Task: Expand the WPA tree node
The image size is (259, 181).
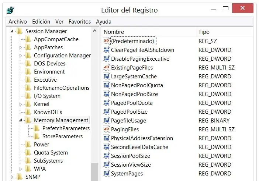Action: tap(21, 169)
